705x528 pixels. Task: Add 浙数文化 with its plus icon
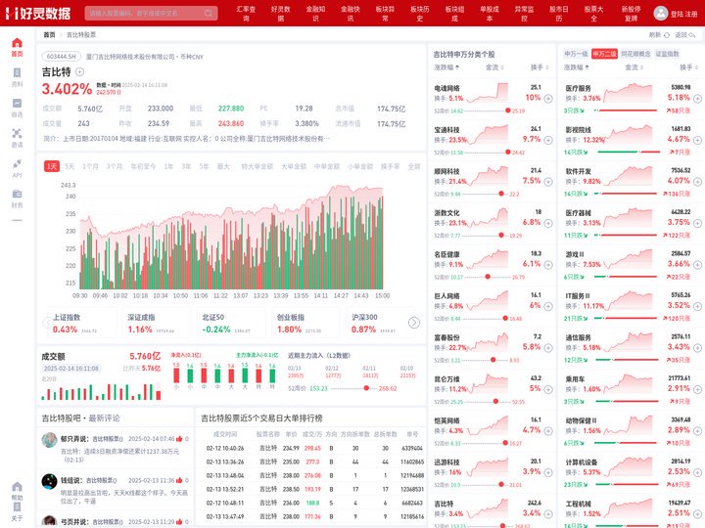tap(548, 223)
